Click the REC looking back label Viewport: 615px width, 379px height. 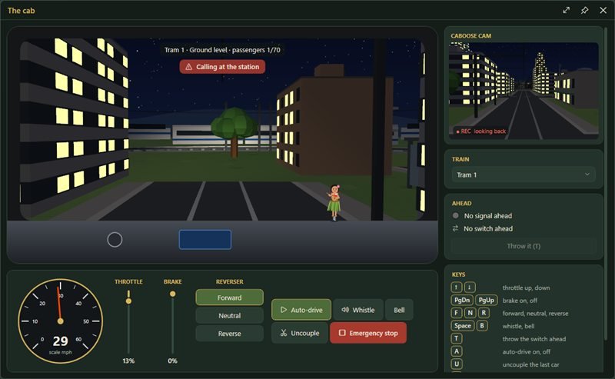tap(481, 131)
